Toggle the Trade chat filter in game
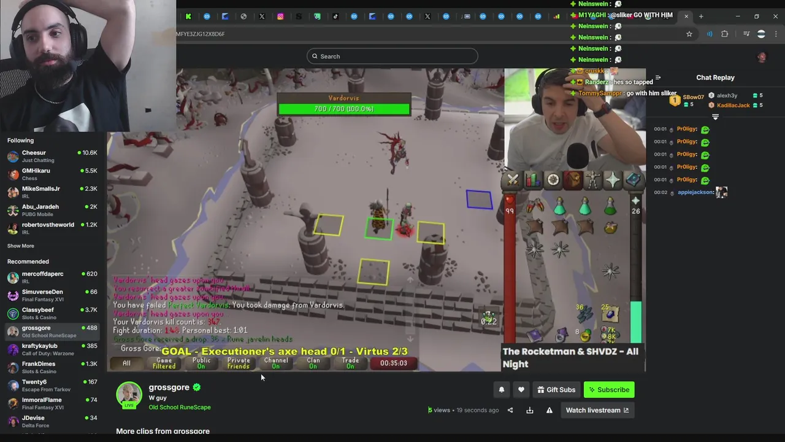Viewport: 785px width, 442px height. (x=351, y=363)
